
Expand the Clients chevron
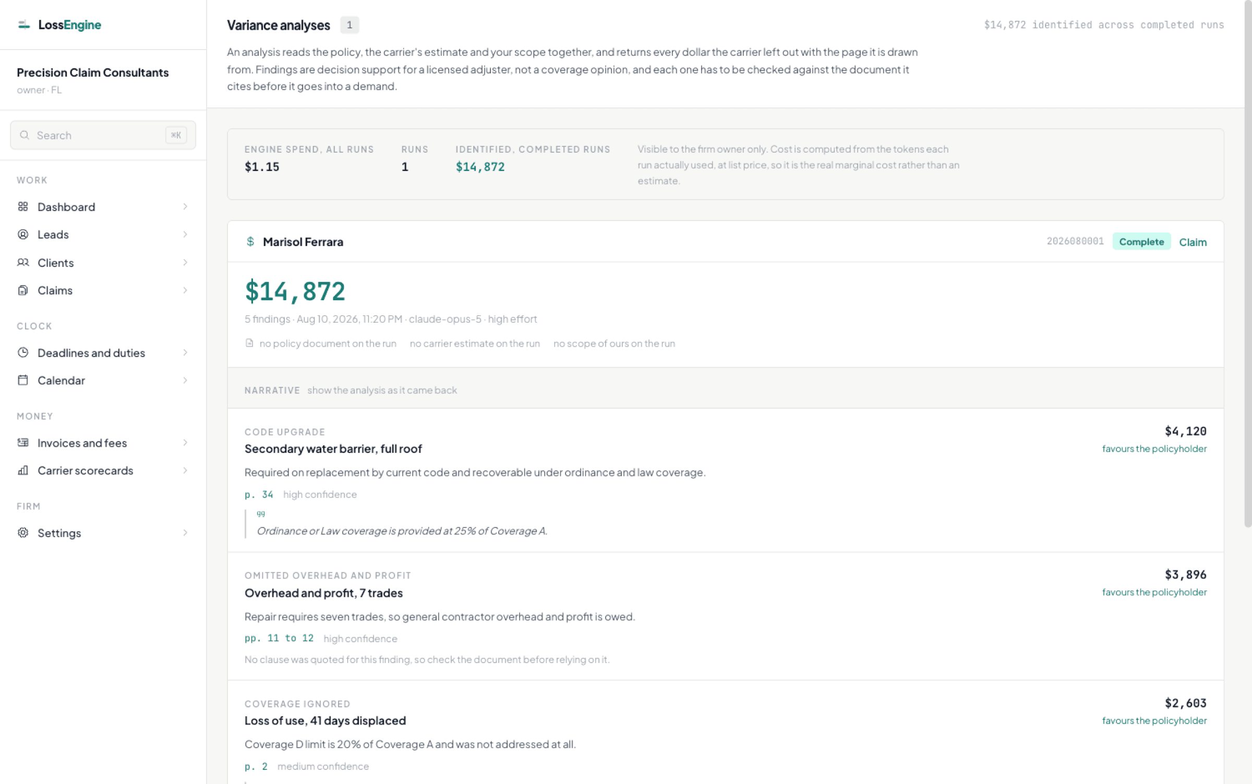coord(185,263)
